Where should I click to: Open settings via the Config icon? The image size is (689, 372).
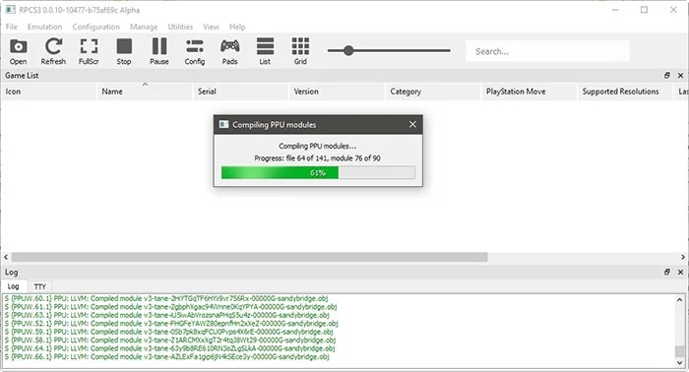195,51
